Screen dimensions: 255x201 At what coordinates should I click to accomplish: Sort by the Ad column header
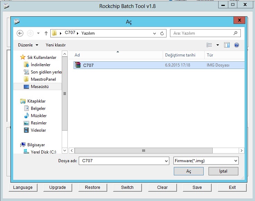[x=116, y=55]
